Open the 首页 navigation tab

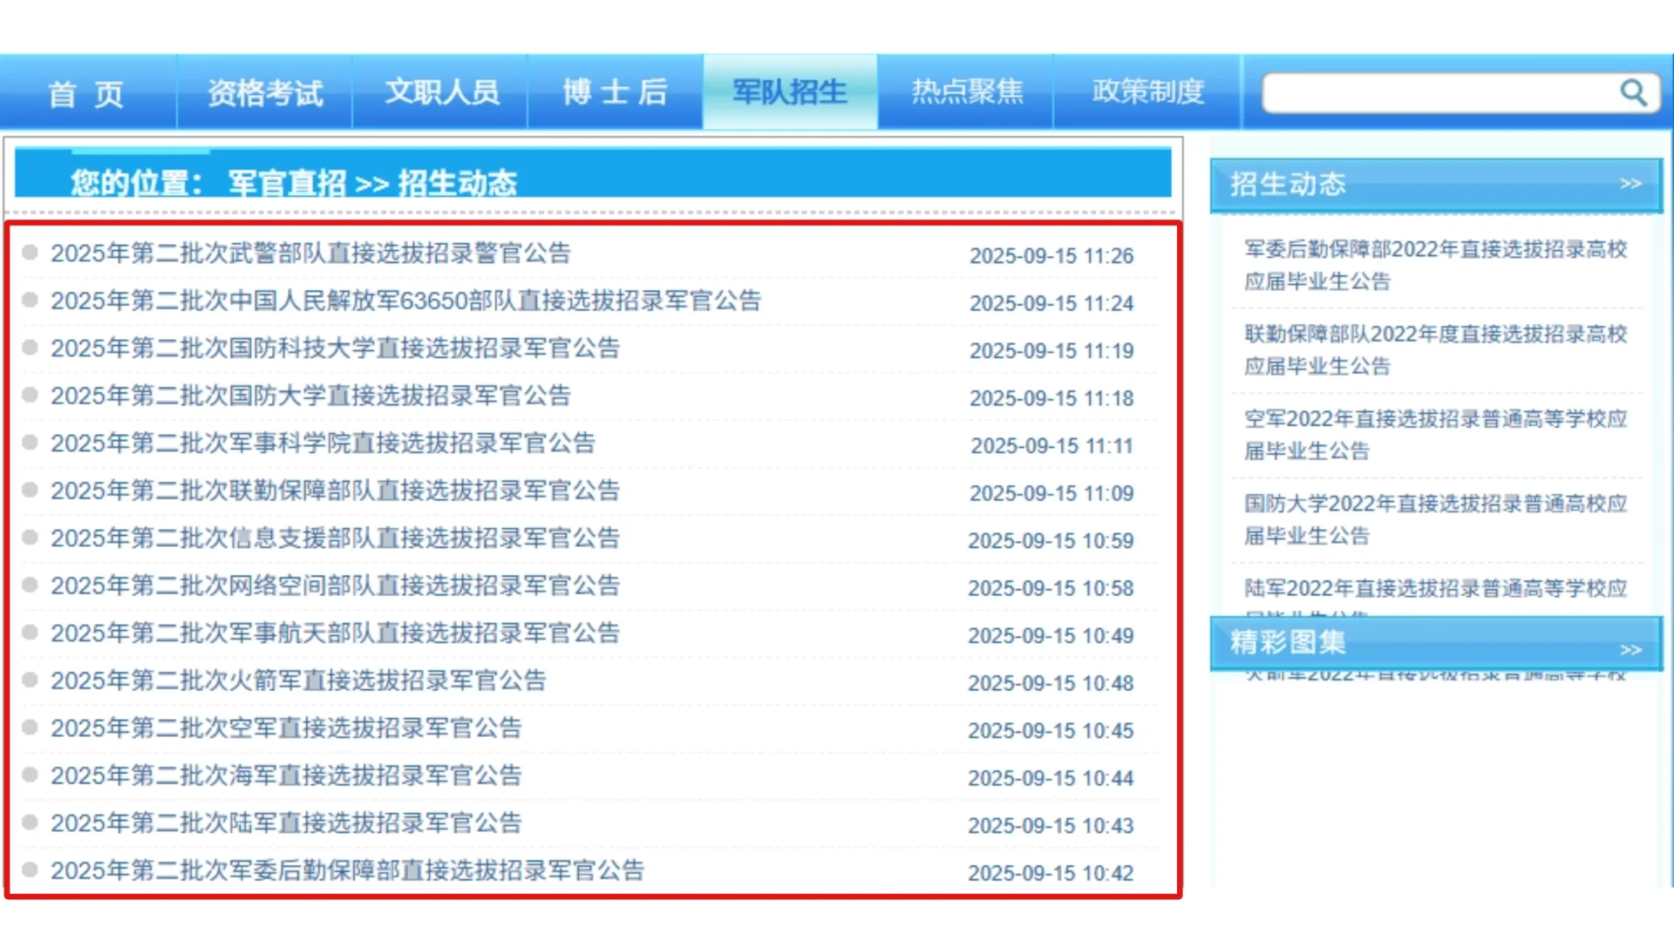click(86, 92)
